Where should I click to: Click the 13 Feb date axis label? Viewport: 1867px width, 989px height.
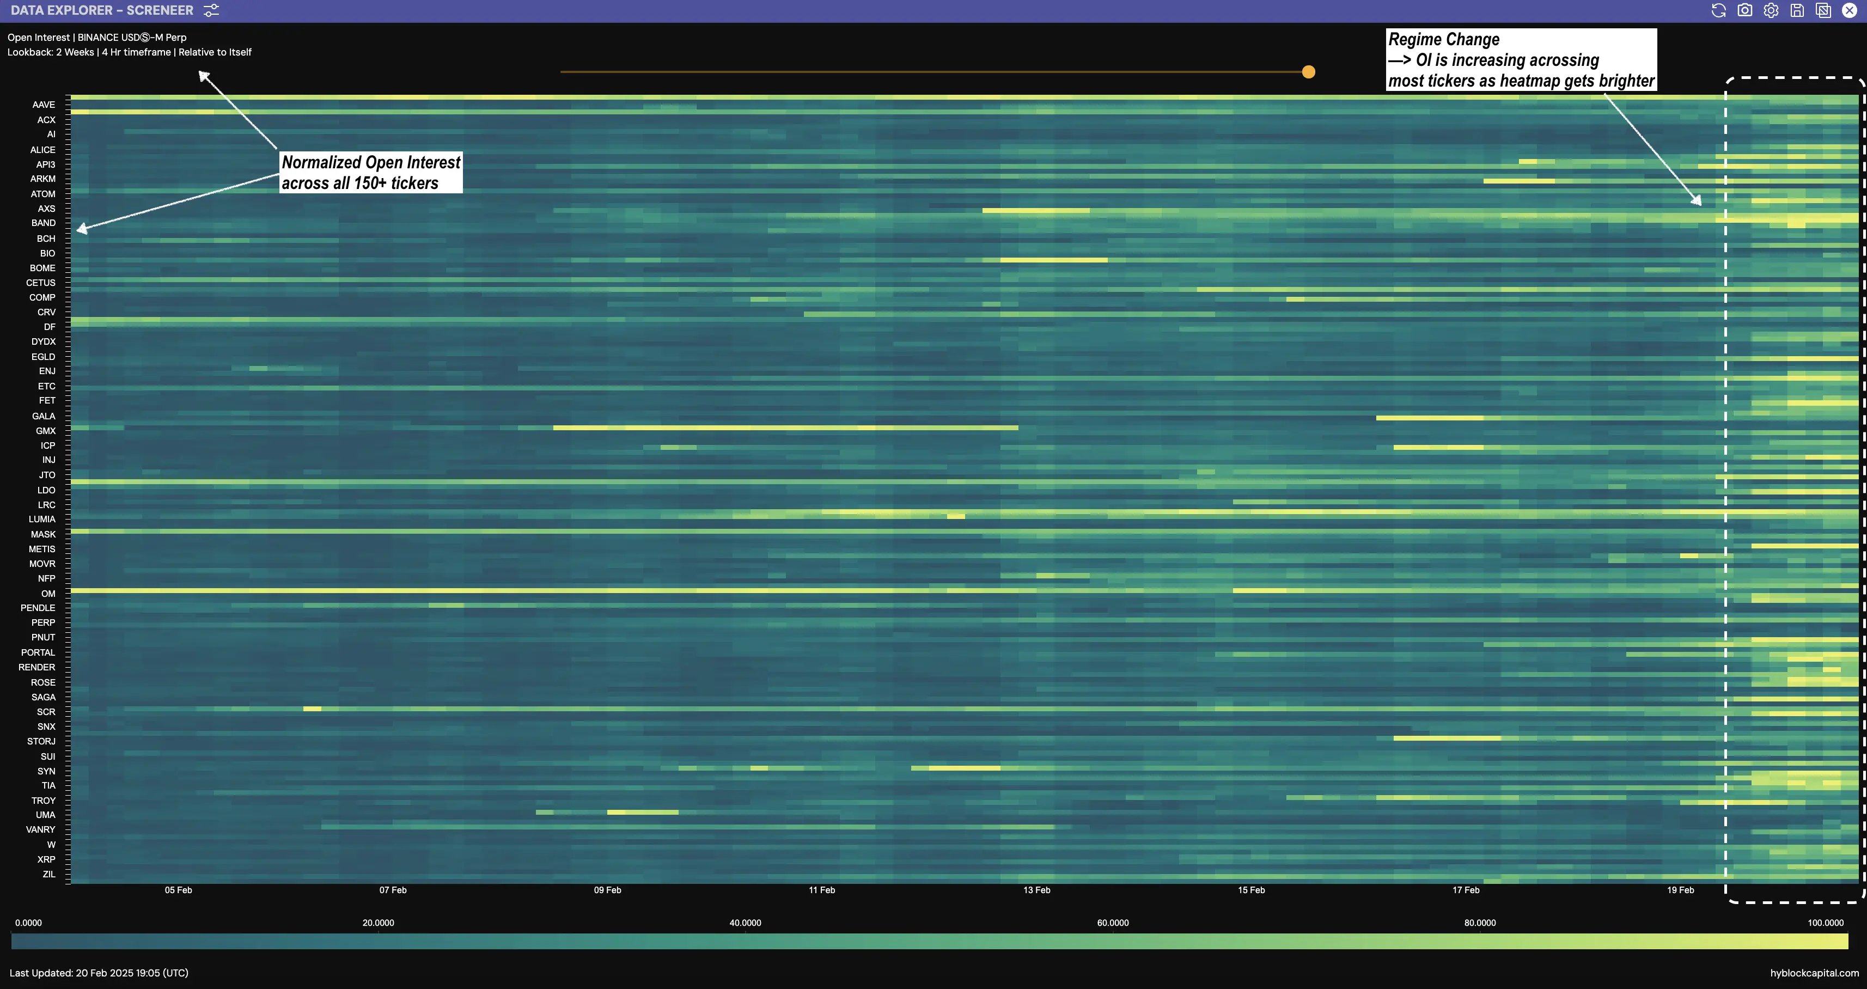click(1036, 890)
